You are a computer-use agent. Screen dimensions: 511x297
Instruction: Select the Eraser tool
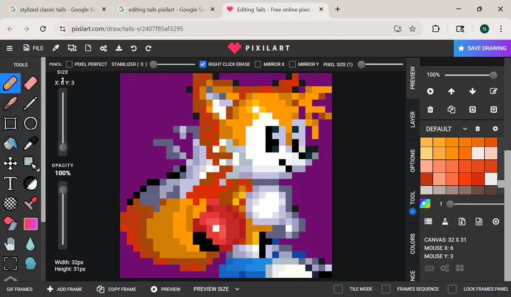31,83
